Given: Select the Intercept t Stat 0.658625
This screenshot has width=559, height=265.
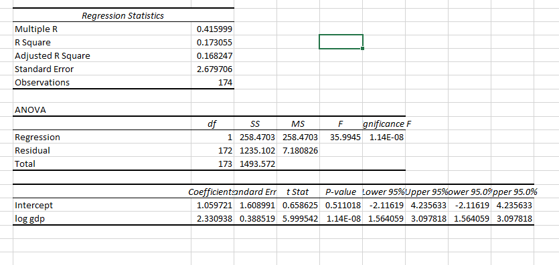Looking at the screenshot, I should pyautogui.click(x=298, y=206).
